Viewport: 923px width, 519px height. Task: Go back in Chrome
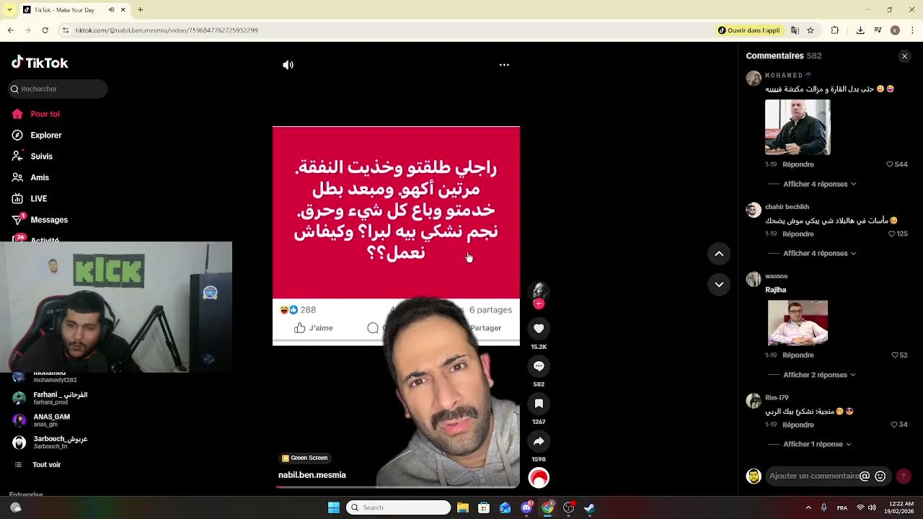pyautogui.click(x=11, y=30)
